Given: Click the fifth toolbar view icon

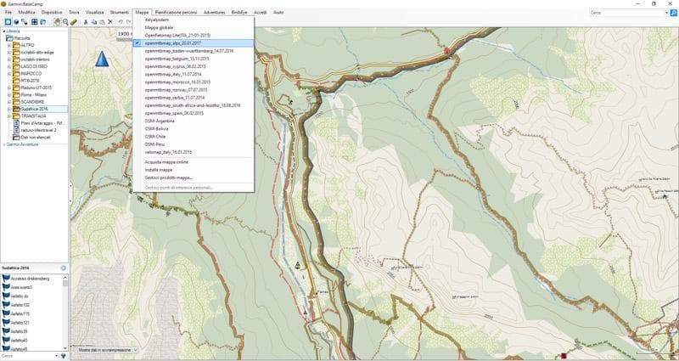Looking at the screenshot, I should click(x=43, y=22).
